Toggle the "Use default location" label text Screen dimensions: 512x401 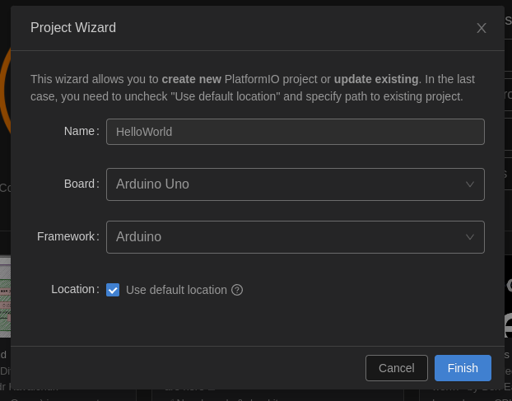pos(176,290)
